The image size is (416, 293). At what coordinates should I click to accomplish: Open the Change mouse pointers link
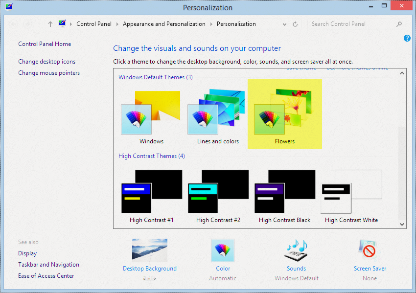(x=49, y=73)
